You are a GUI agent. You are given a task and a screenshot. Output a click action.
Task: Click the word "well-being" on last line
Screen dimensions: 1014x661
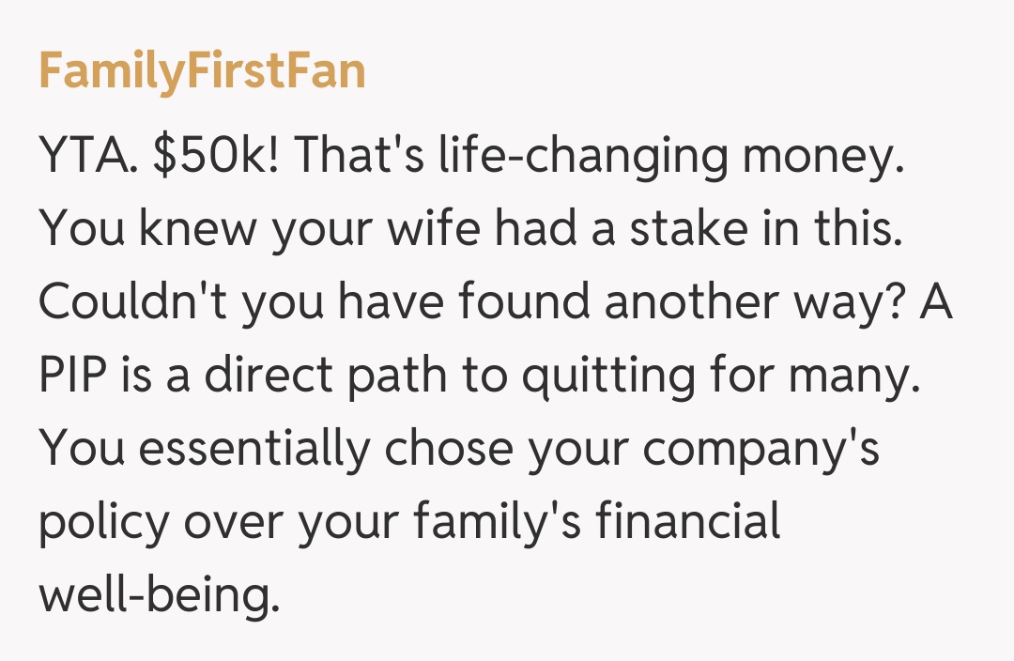point(160,593)
